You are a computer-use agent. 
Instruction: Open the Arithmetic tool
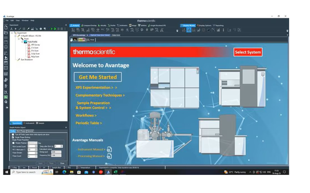122,25
